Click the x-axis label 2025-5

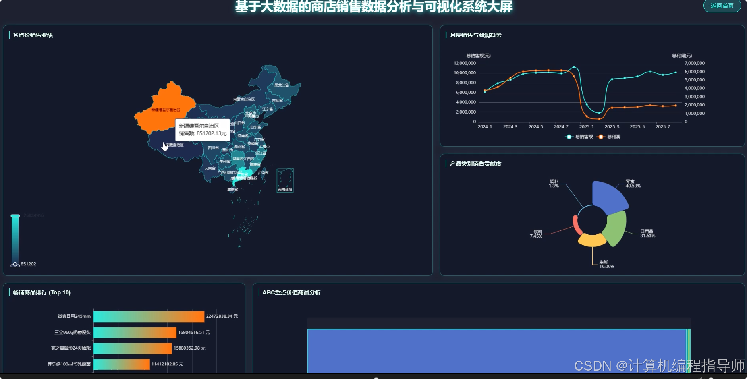pos(637,127)
